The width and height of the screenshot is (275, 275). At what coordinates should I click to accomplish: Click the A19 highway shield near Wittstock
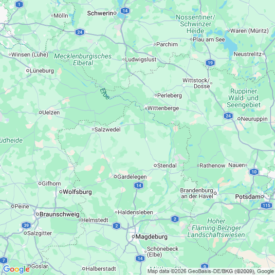coord(210,63)
